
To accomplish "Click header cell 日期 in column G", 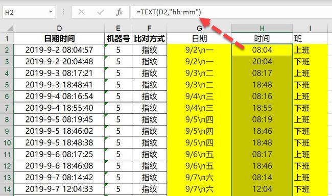I will coord(199,38).
